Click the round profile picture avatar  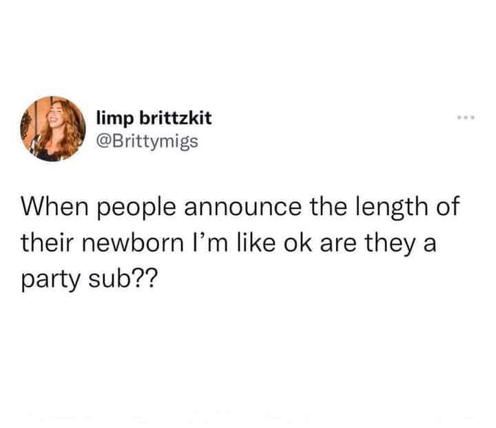53,129
